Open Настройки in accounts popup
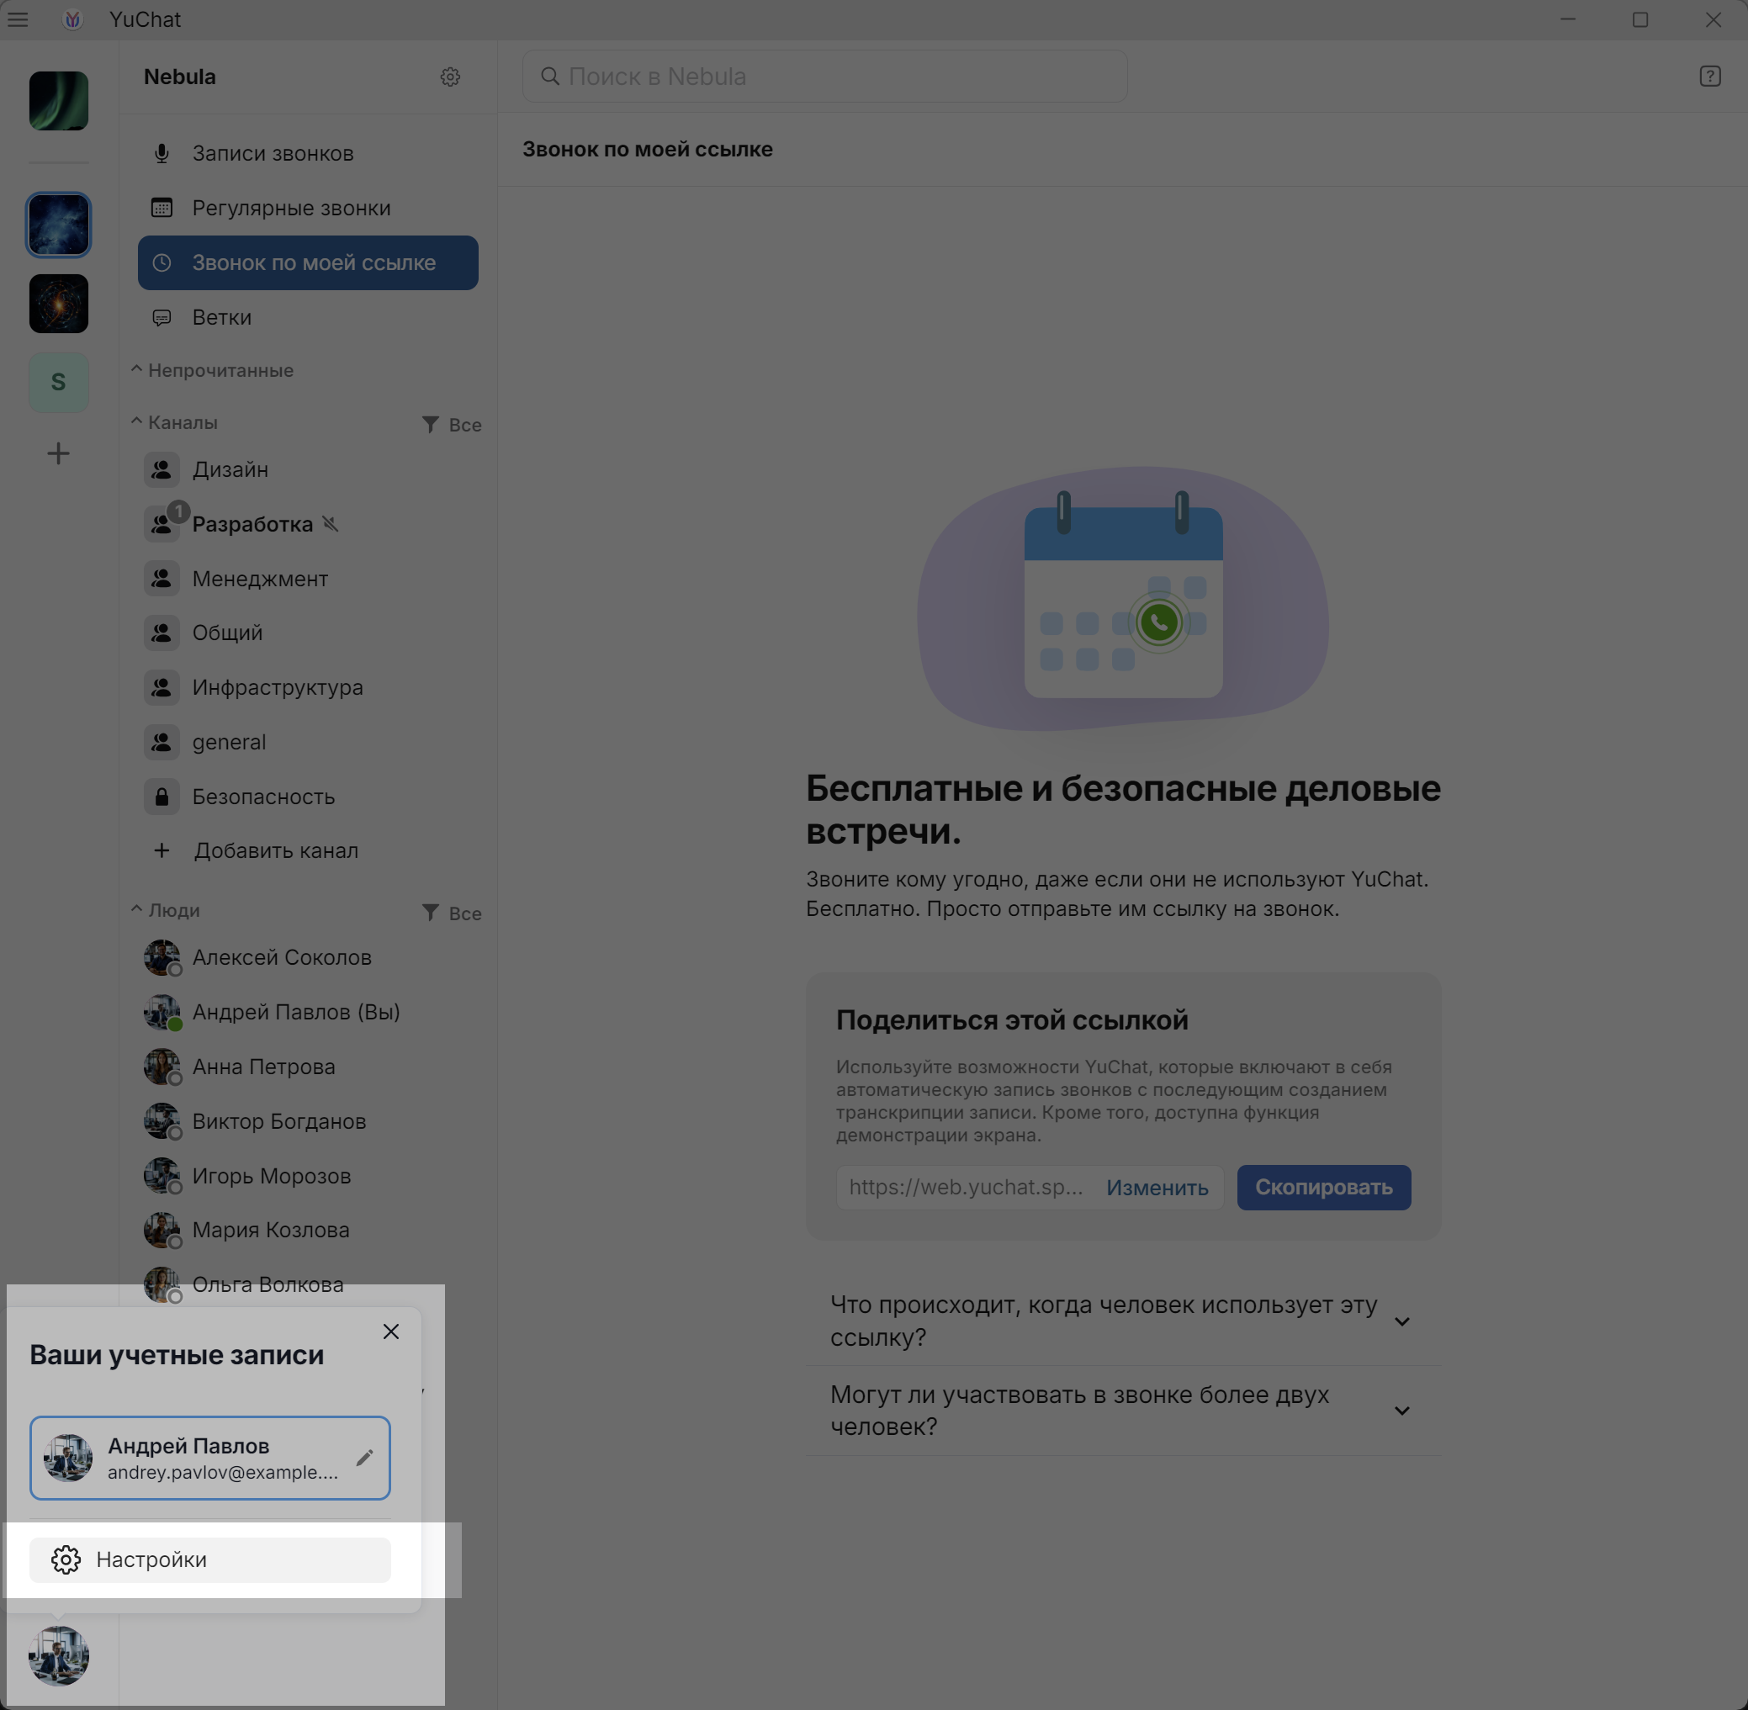The image size is (1748, 1710). click(210, 1561)
